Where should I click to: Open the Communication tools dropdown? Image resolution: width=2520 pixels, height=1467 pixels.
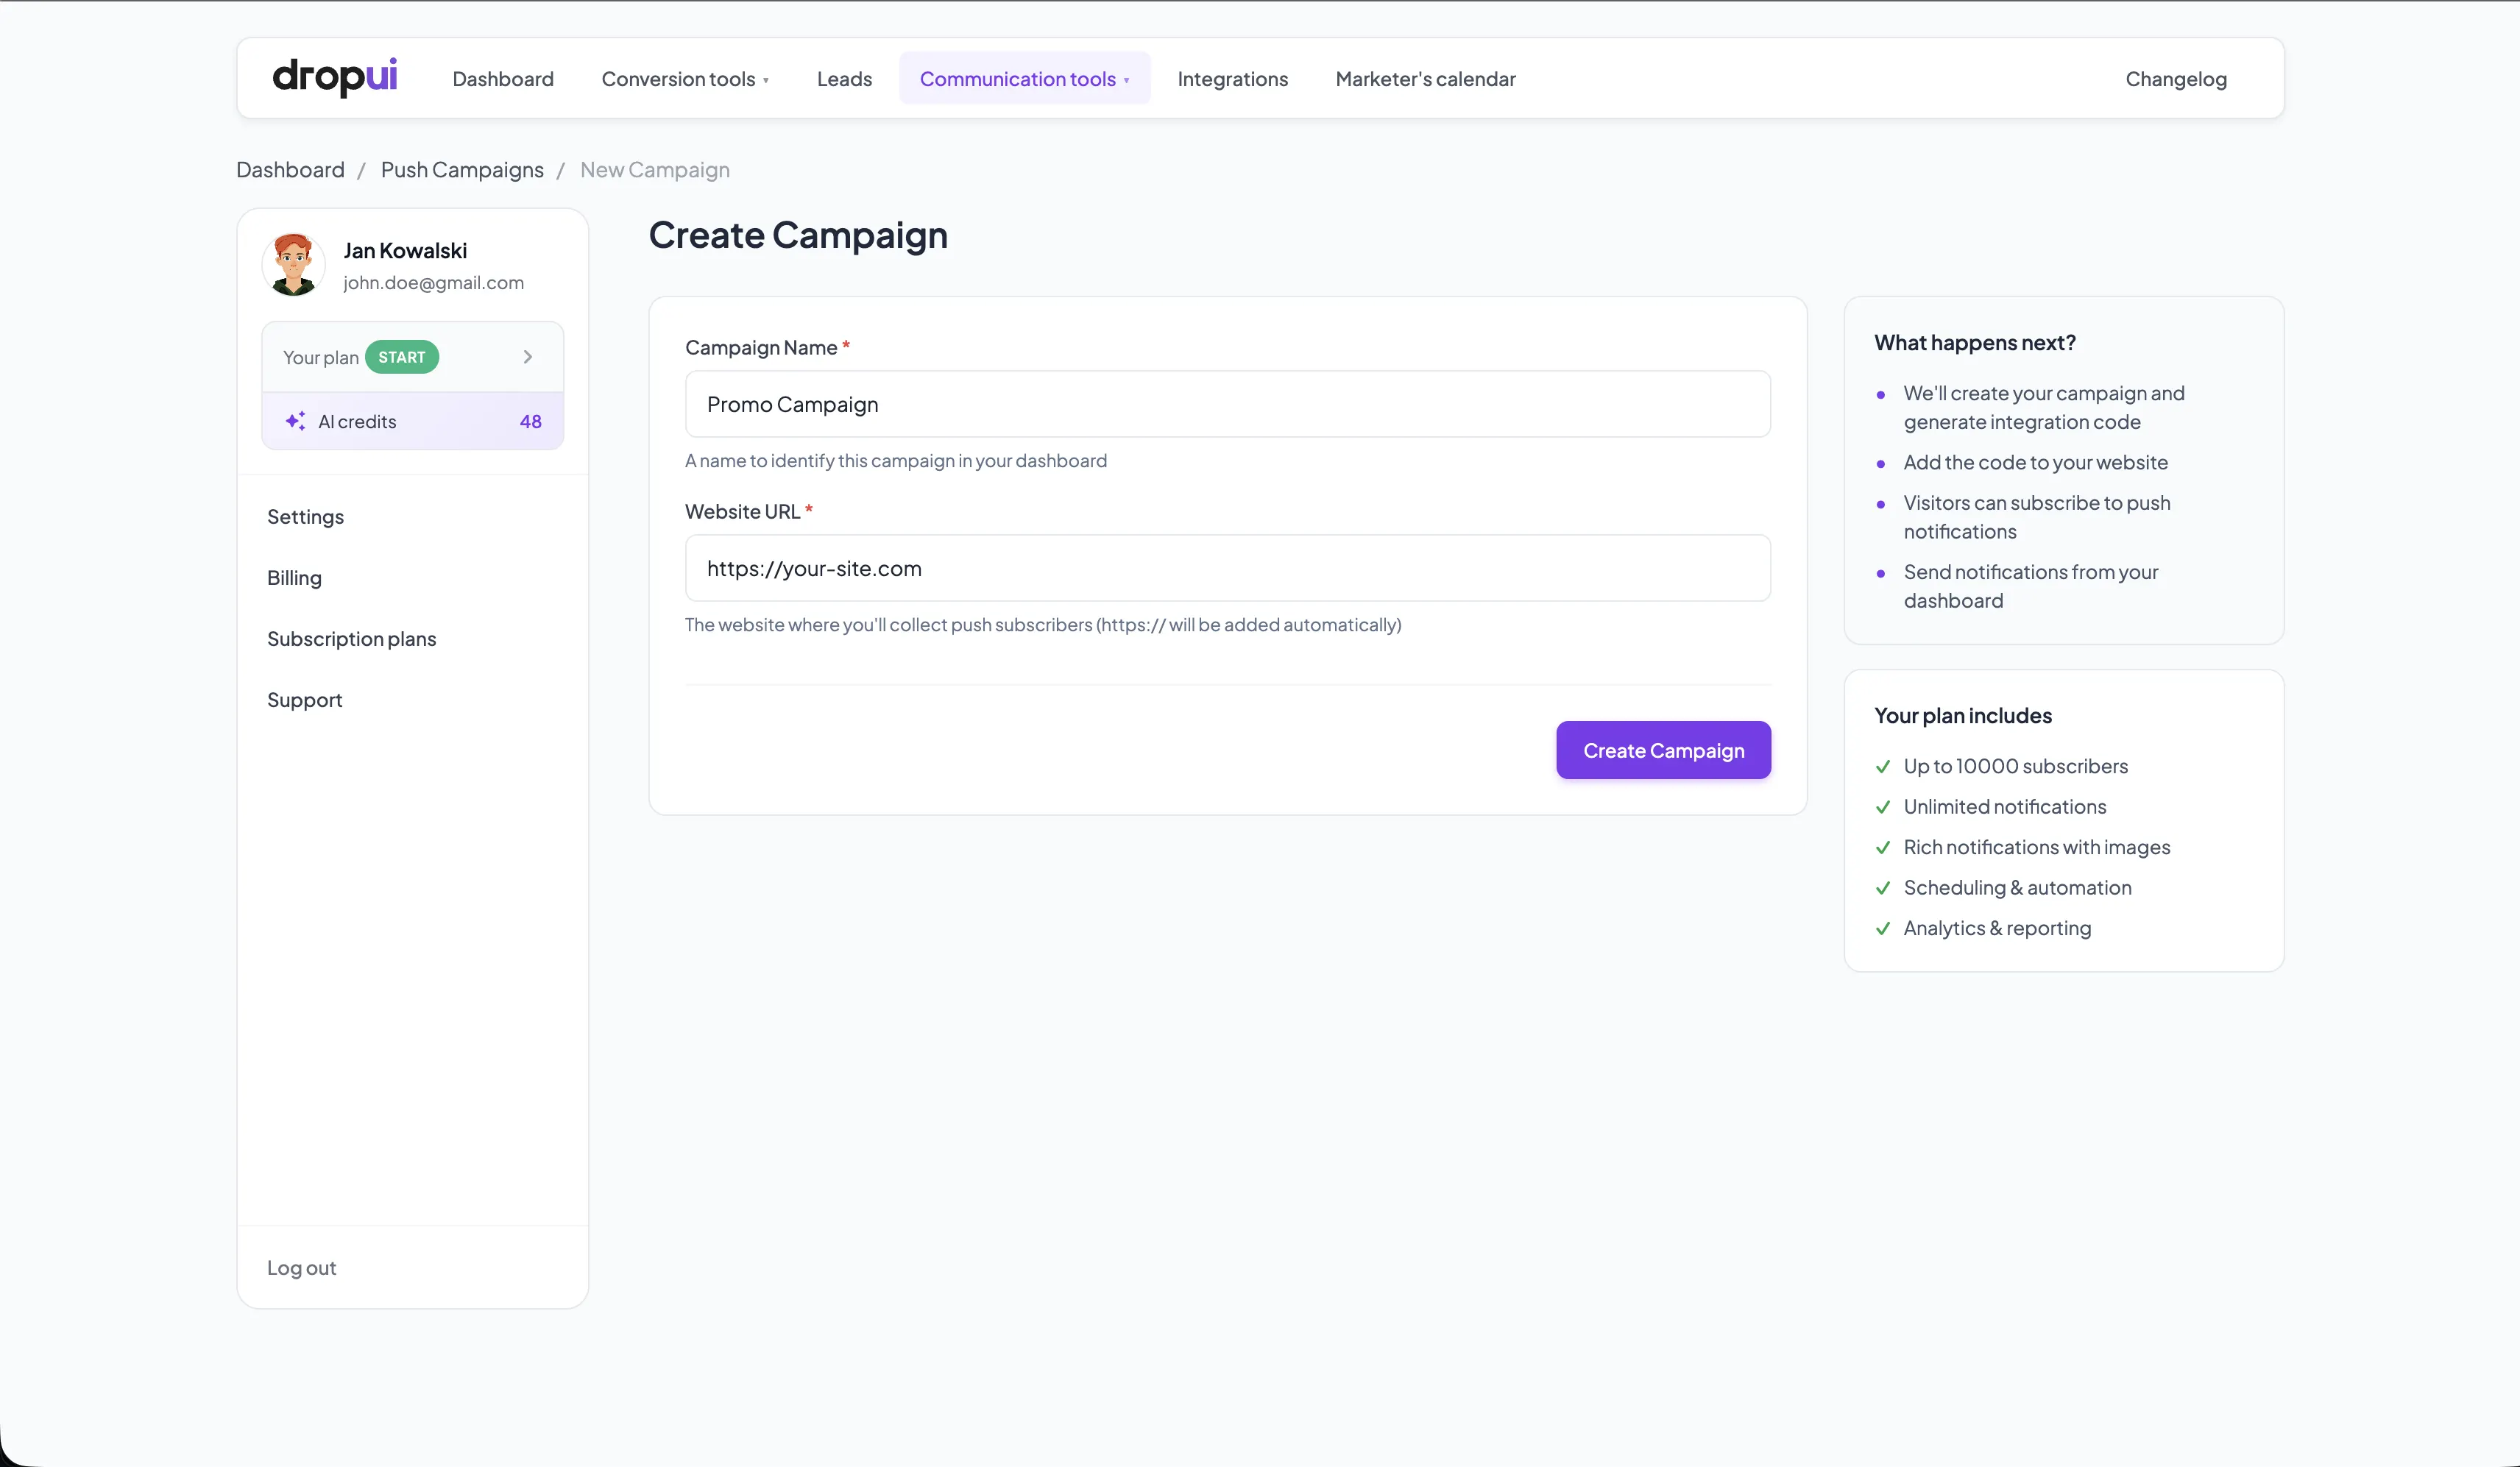1024,79
